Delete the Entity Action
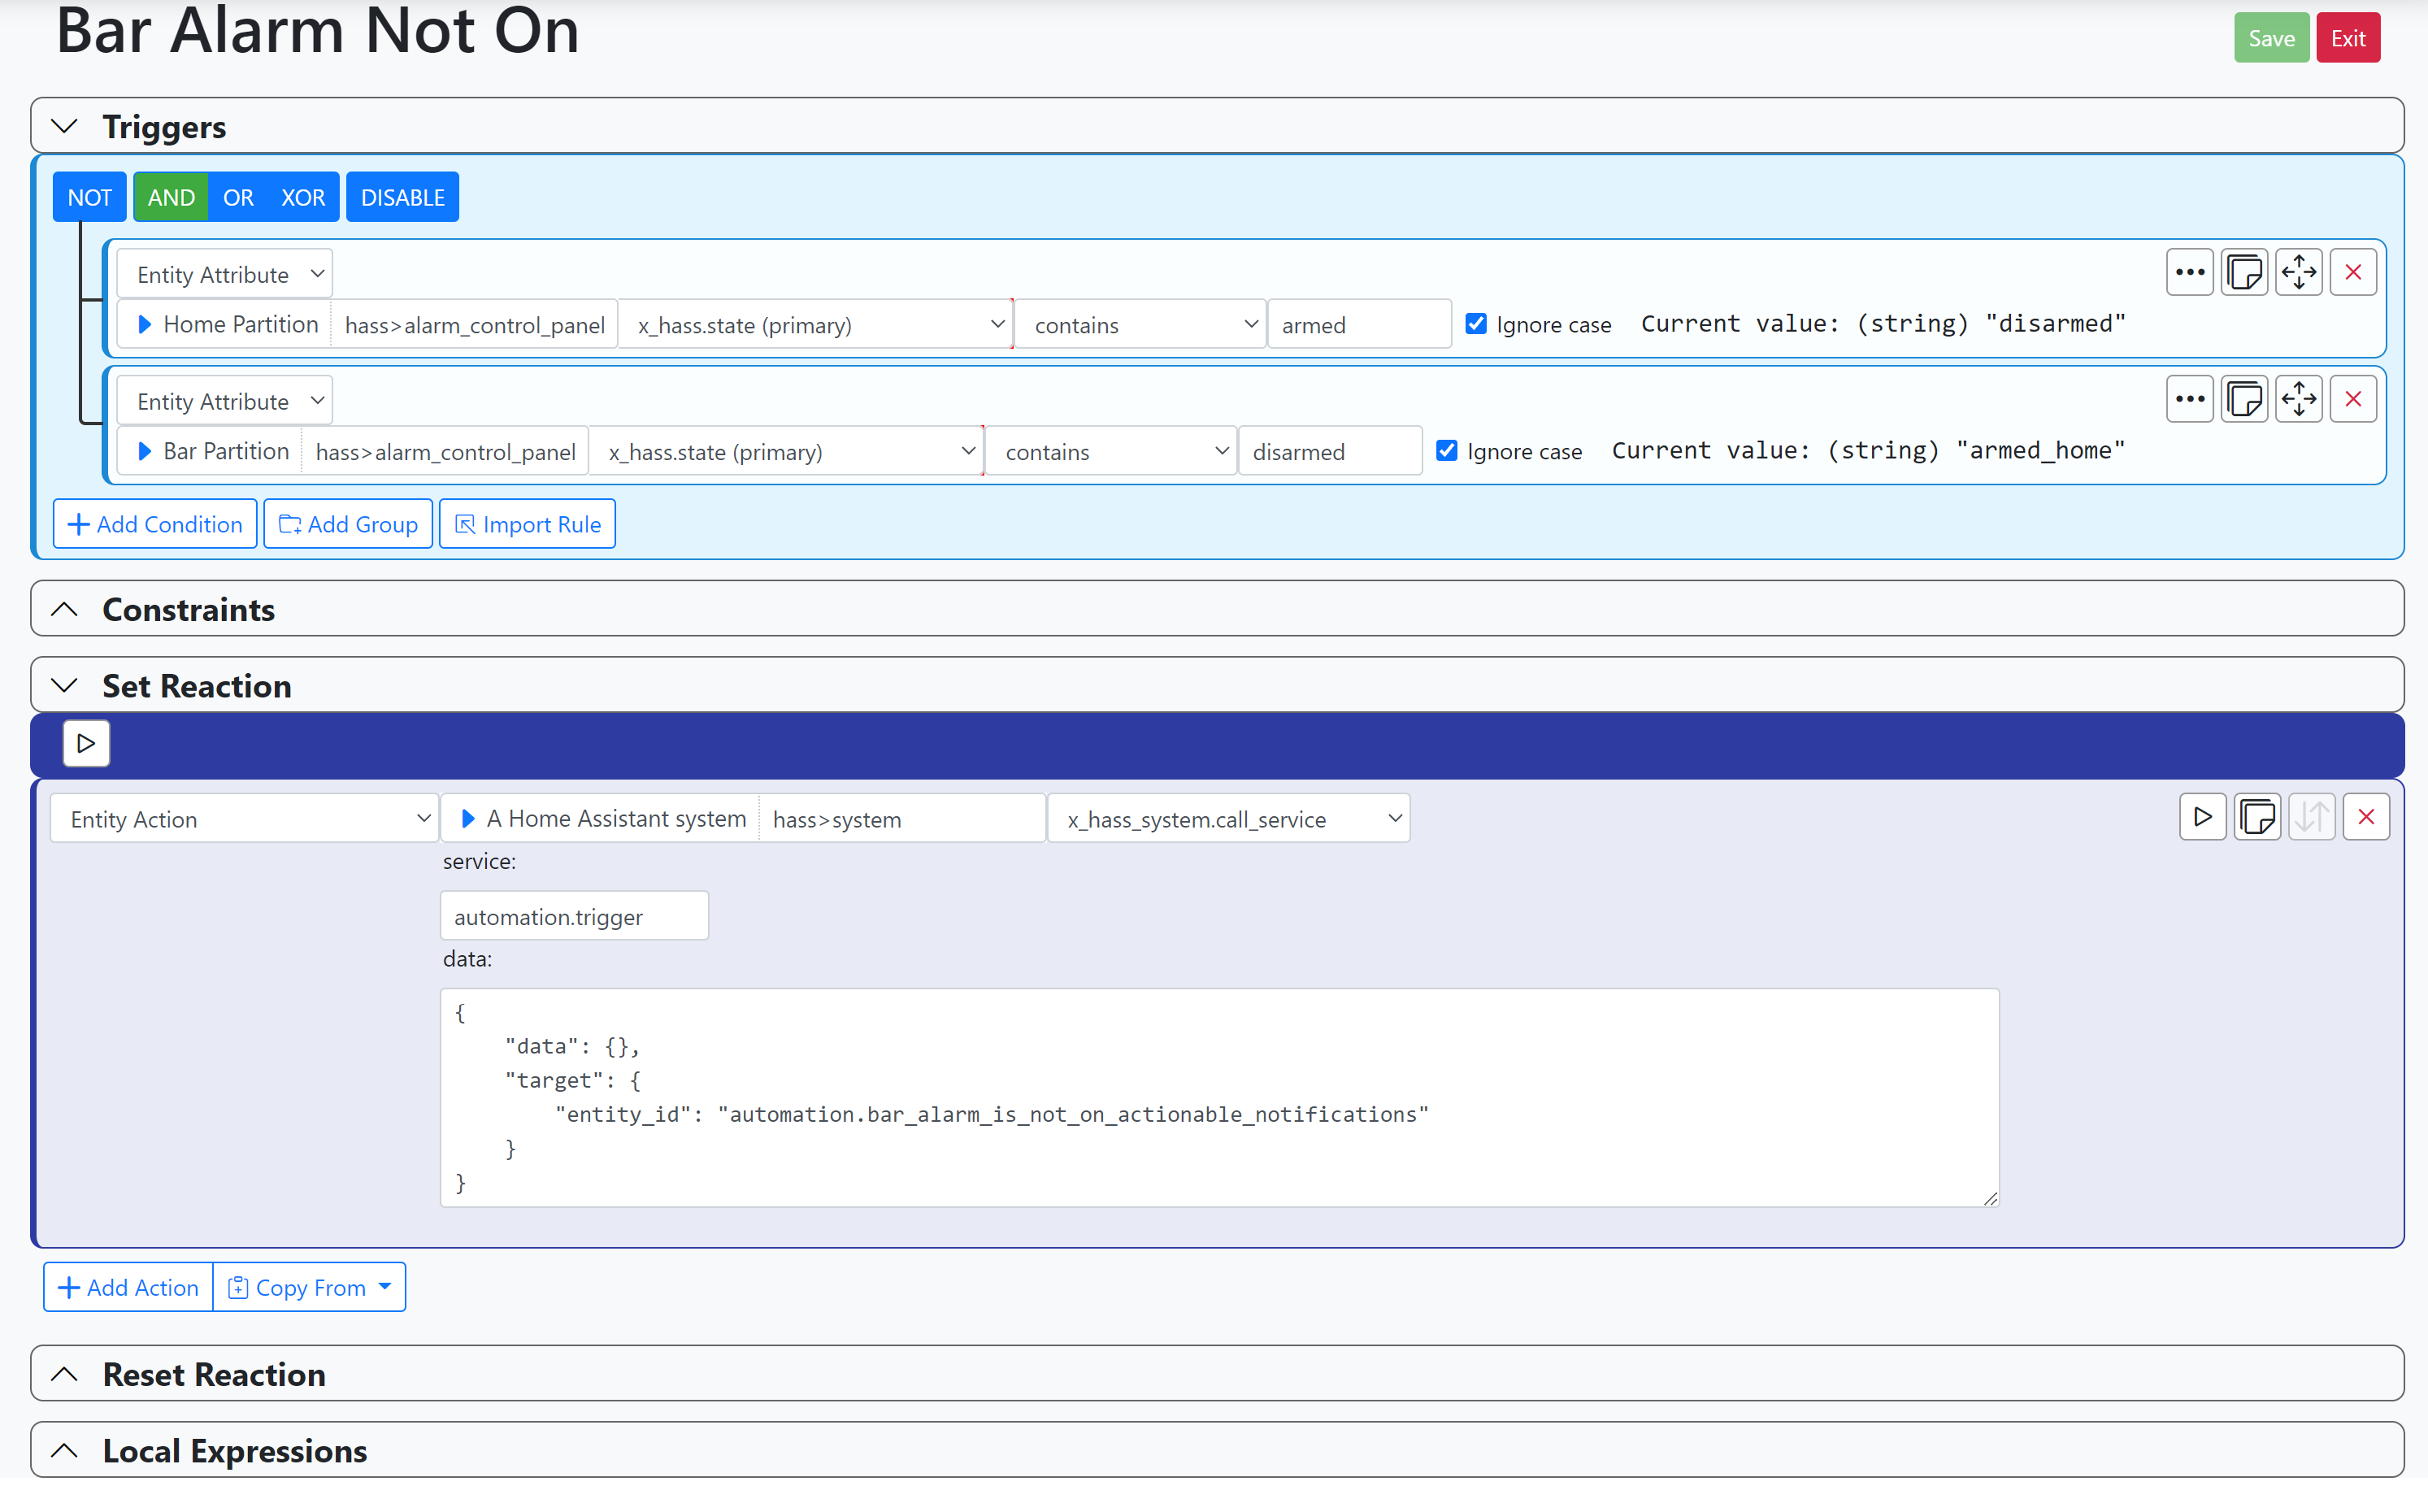 coord(2366,817)
